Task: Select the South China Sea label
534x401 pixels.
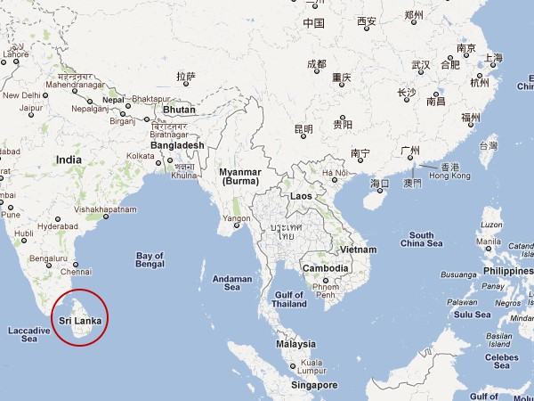Action: [422, 240]
